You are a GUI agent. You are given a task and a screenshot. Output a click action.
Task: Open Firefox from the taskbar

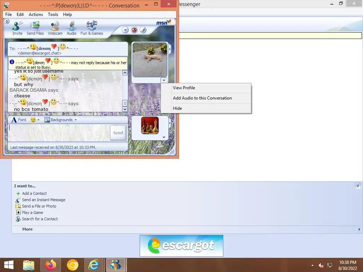point(51,265)
